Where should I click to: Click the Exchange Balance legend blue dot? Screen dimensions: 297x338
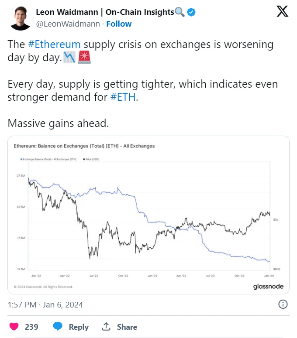click(21, 159)
